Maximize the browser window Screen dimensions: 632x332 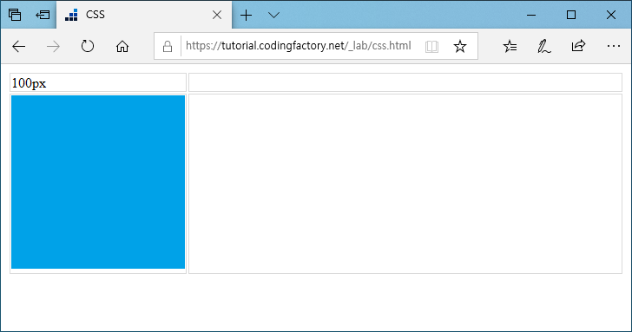click(x=571, y=16)
